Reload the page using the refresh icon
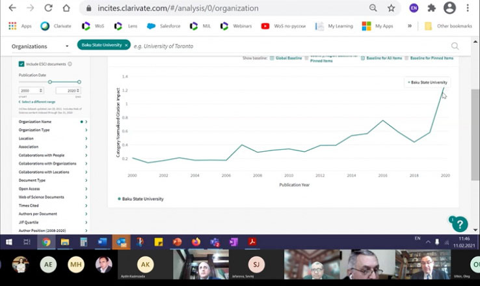The width and height of the screenshot is (480, 286). [48, 8]
